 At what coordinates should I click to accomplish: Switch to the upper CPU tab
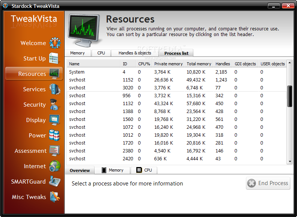(x=101, y=53)
